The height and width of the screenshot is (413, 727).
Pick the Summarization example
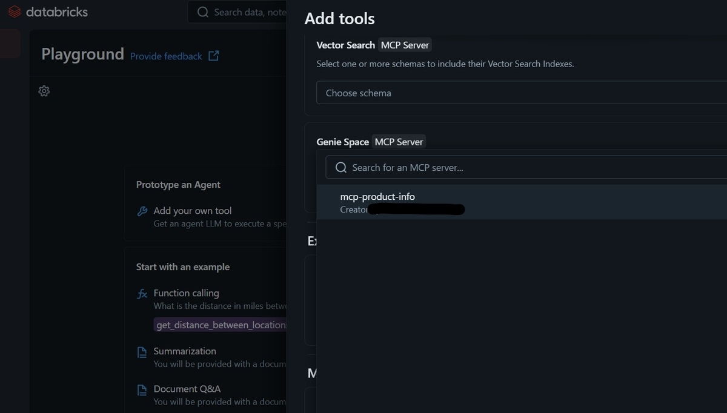211,357
